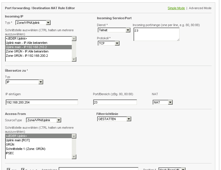Expand the Protokoll TCP dropdown
The image size is (221, 170).
tap(108, 43)
